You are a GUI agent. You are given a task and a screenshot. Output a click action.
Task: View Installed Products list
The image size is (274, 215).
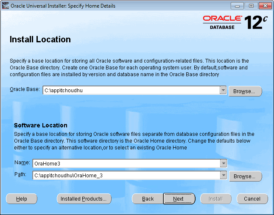(84, 199)
